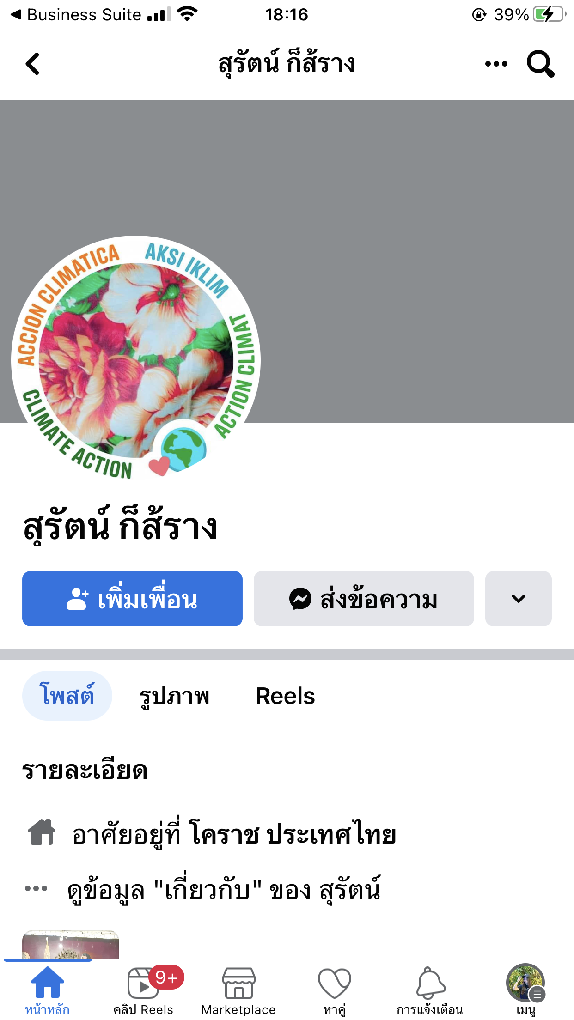Open the menu (เมนู) profile avatar
The width and height of the screenshot is (574, 1020).
pos(525,983)
